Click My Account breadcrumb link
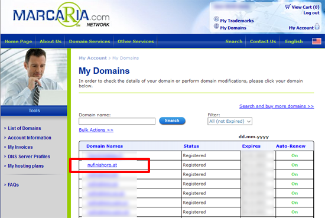This screenshot has height=218, width=325. pyautogui.click(x=93, y=58)
